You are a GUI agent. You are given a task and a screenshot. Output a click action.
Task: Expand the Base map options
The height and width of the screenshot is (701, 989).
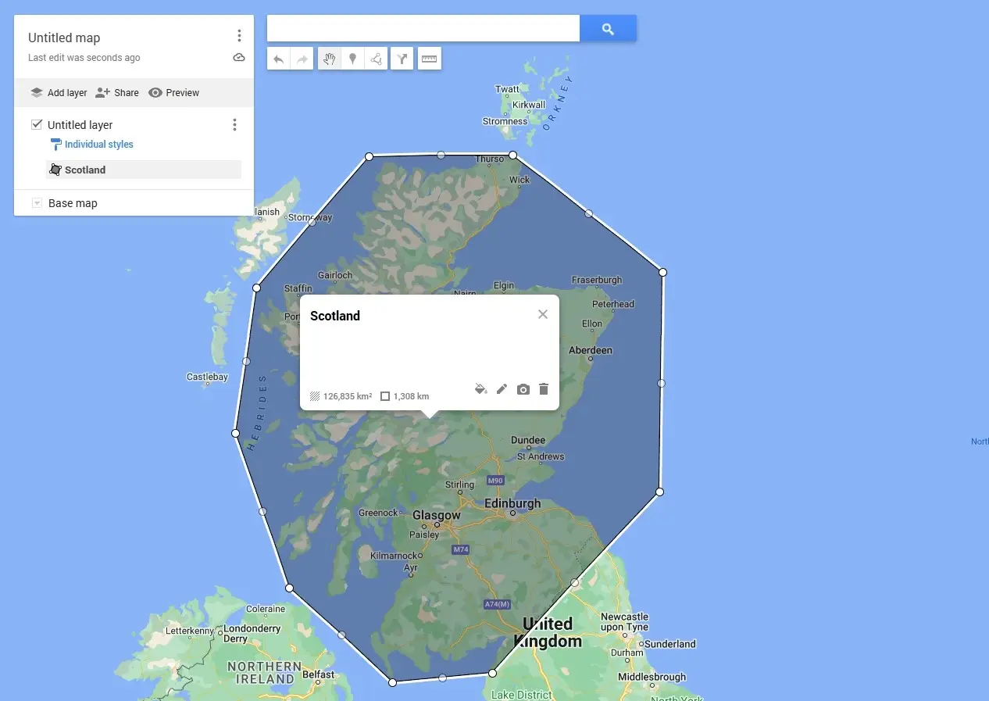pyautogui.click(x=36, y=202)
